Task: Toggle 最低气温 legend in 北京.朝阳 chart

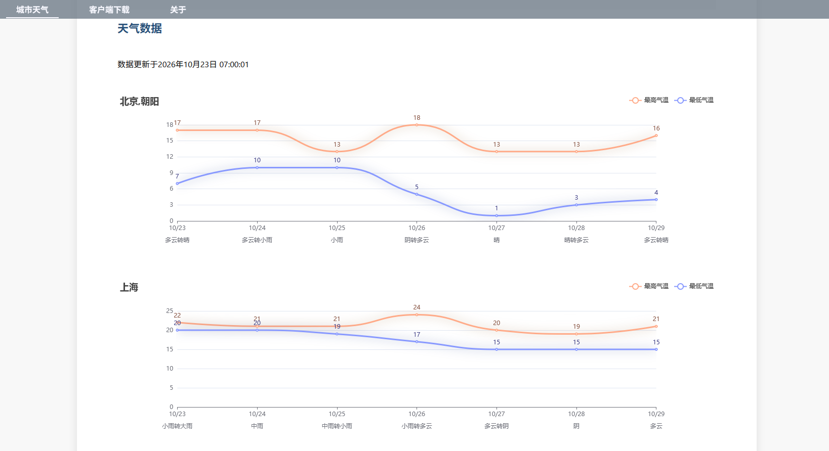Action: click(694, 100)
